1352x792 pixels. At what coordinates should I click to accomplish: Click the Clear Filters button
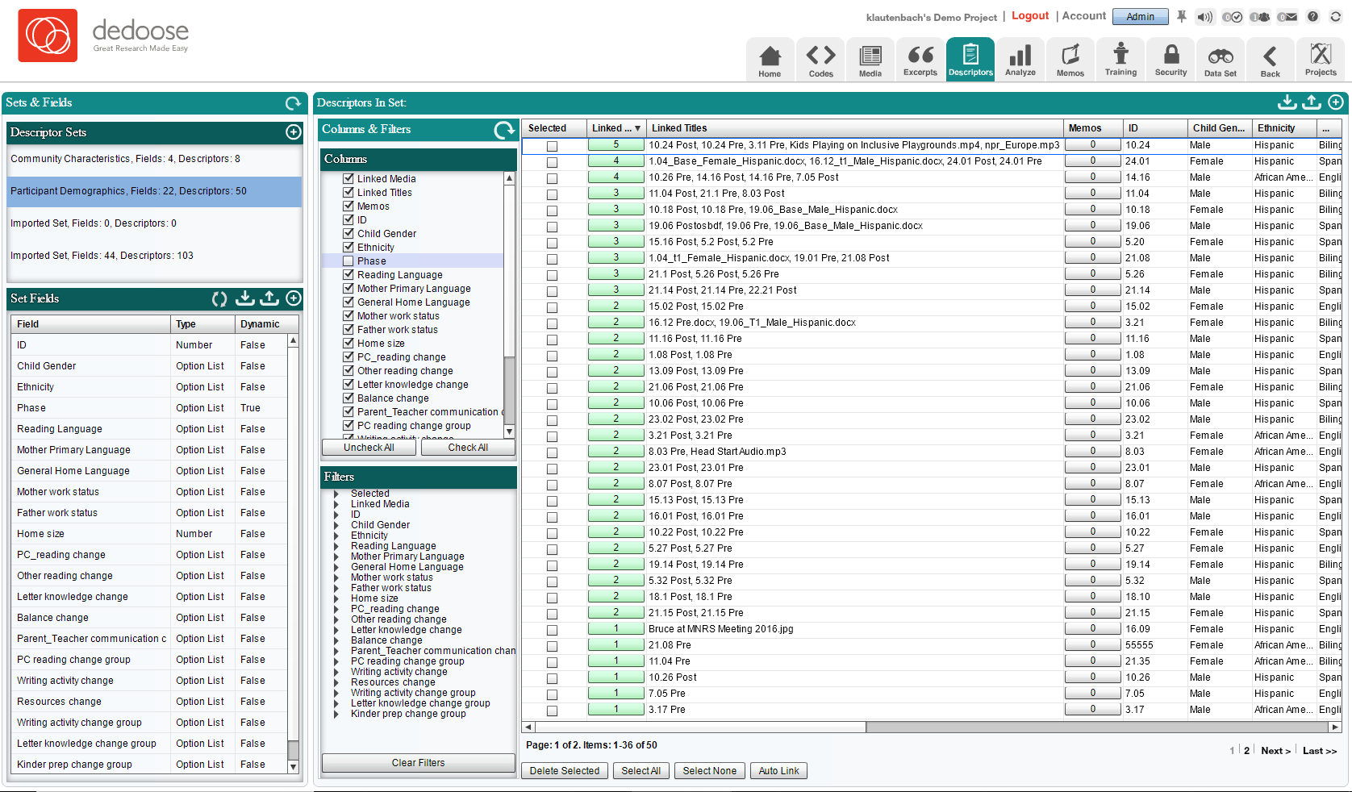coord(418,763)
